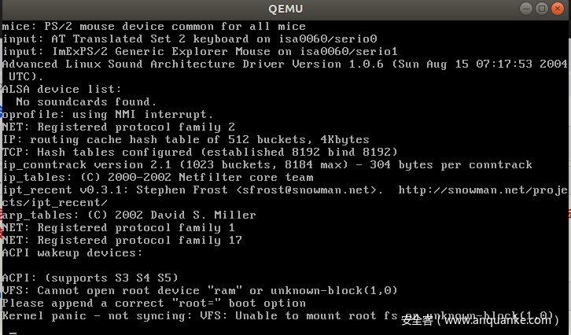Click the 'No soundcards found.' line
Screen dimensions: 571x335
tap(86, 102)
